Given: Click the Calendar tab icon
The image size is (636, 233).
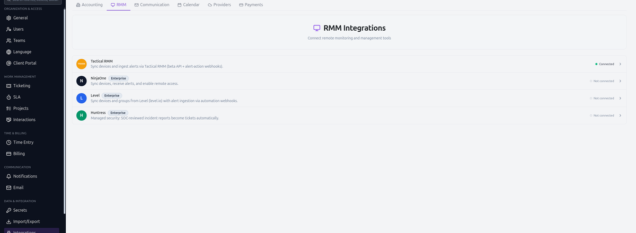Looking at the screenshot, I should point(179,5).
